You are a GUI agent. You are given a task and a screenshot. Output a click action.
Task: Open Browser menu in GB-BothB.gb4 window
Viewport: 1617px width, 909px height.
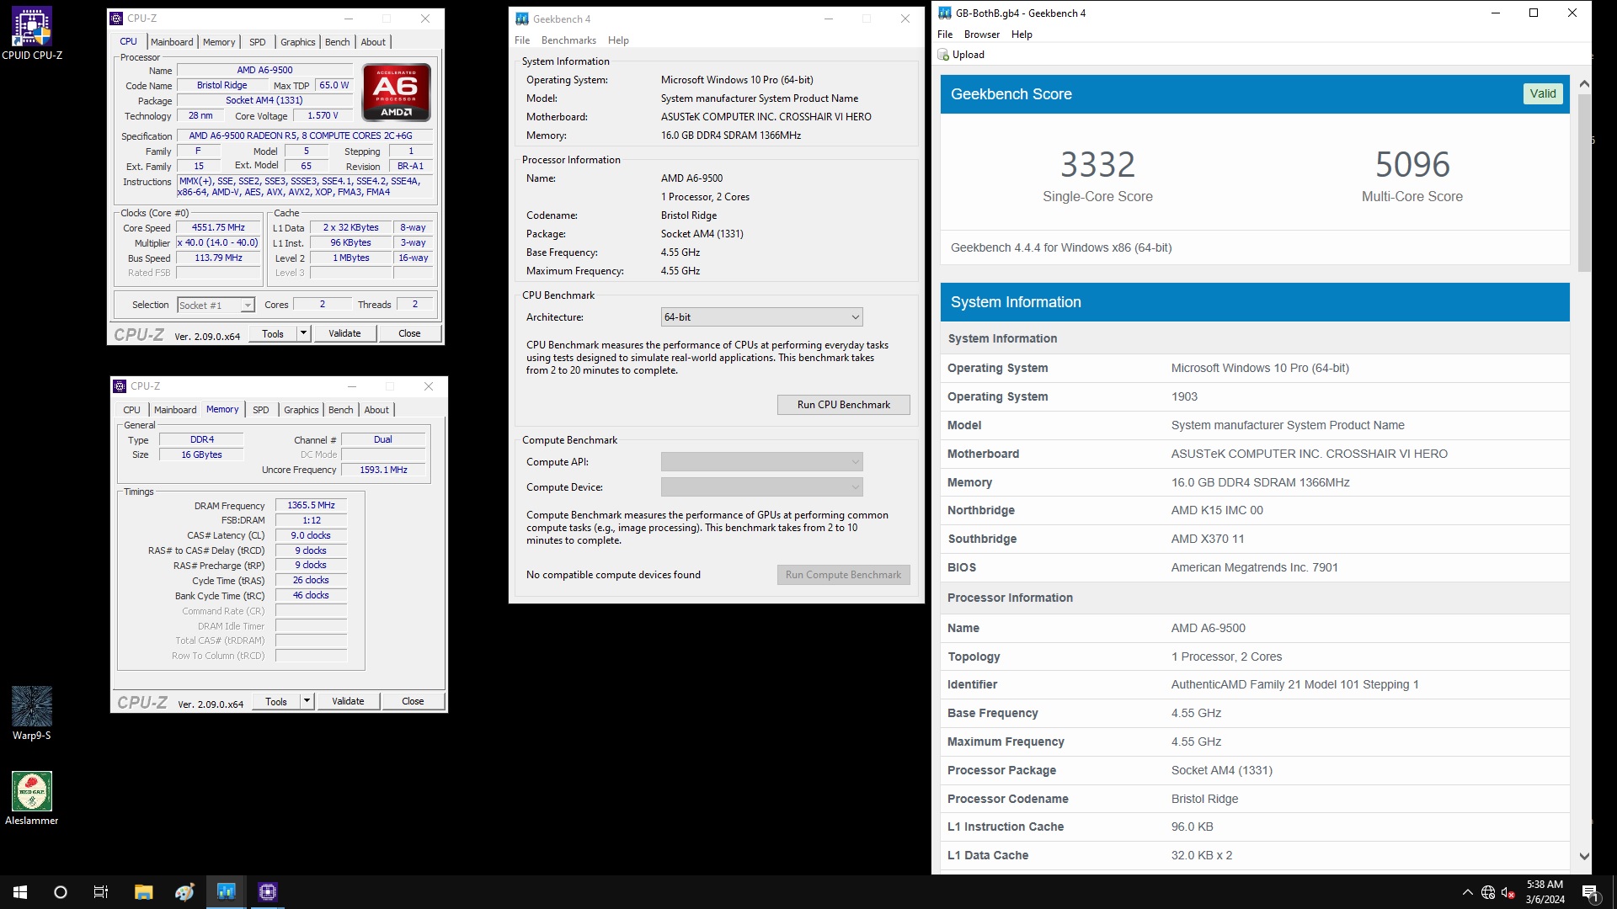click(982, 35)
